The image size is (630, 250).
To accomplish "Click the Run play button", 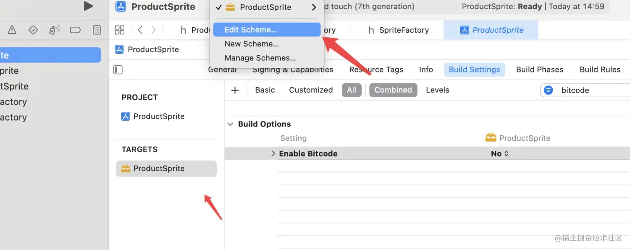I will click(x=88, y=6).
